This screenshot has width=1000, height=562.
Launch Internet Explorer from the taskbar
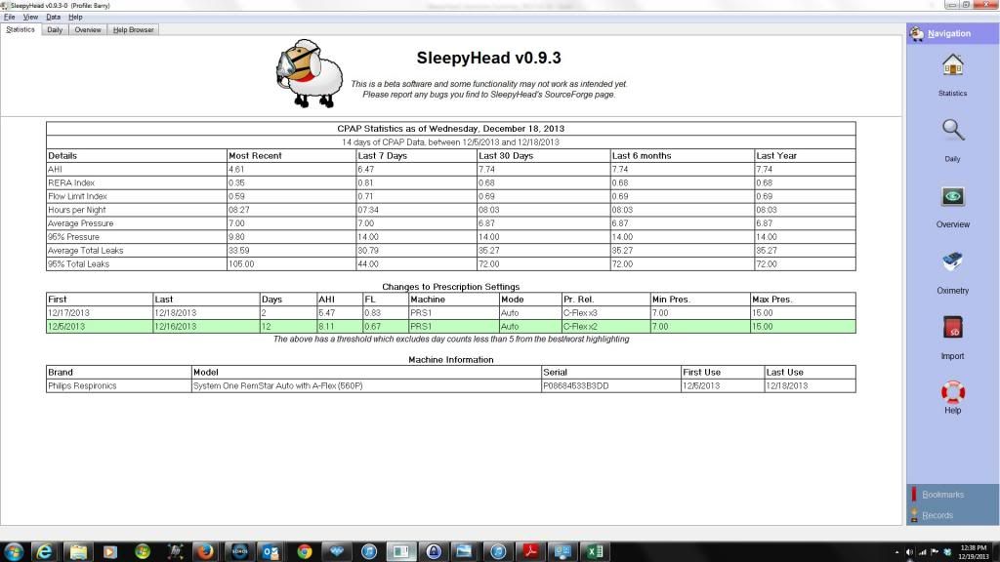pyautogui.click(x=44, y=551)
